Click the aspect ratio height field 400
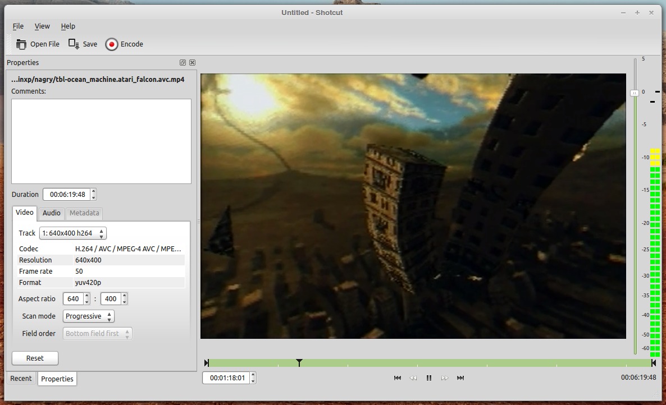This screenshot has height=405, width=666. (x=111, y=299)
